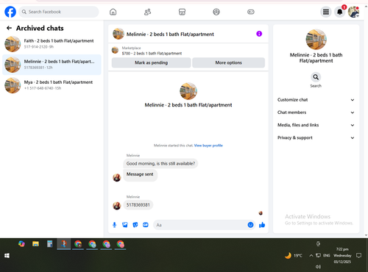Expand the Privacy & support section
This screenshot has height=272, width=368.
point(316,137)
